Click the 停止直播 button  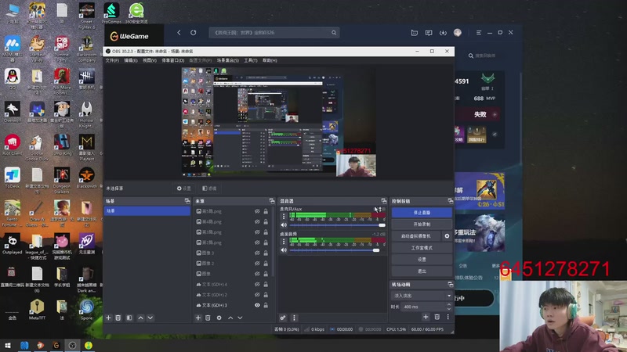click(x=422, y=213)
